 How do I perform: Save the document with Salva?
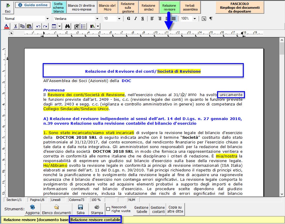point(80,209)
